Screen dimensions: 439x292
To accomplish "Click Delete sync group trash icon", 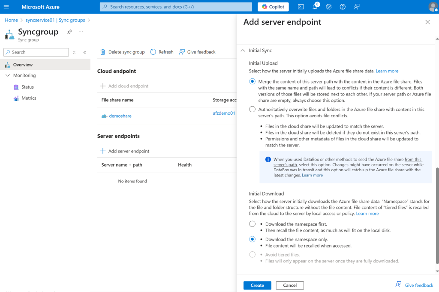I will coord(103,52).
